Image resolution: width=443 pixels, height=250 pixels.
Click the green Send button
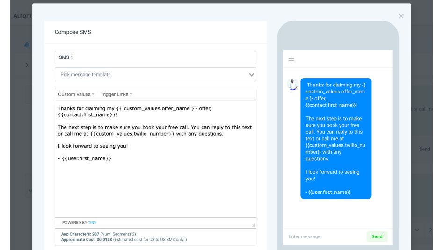click(x=377, y=236)
